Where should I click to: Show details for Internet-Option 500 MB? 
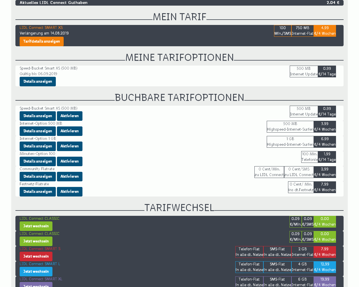tap(38, 131)
